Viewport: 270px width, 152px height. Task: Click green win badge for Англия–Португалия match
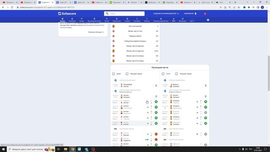coord(156,107)
